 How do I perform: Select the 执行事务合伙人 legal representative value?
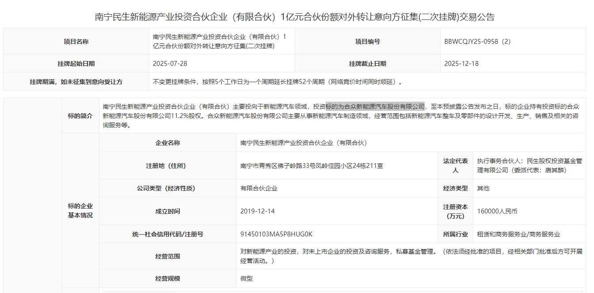pyautogui.click(x=529, y=166)
